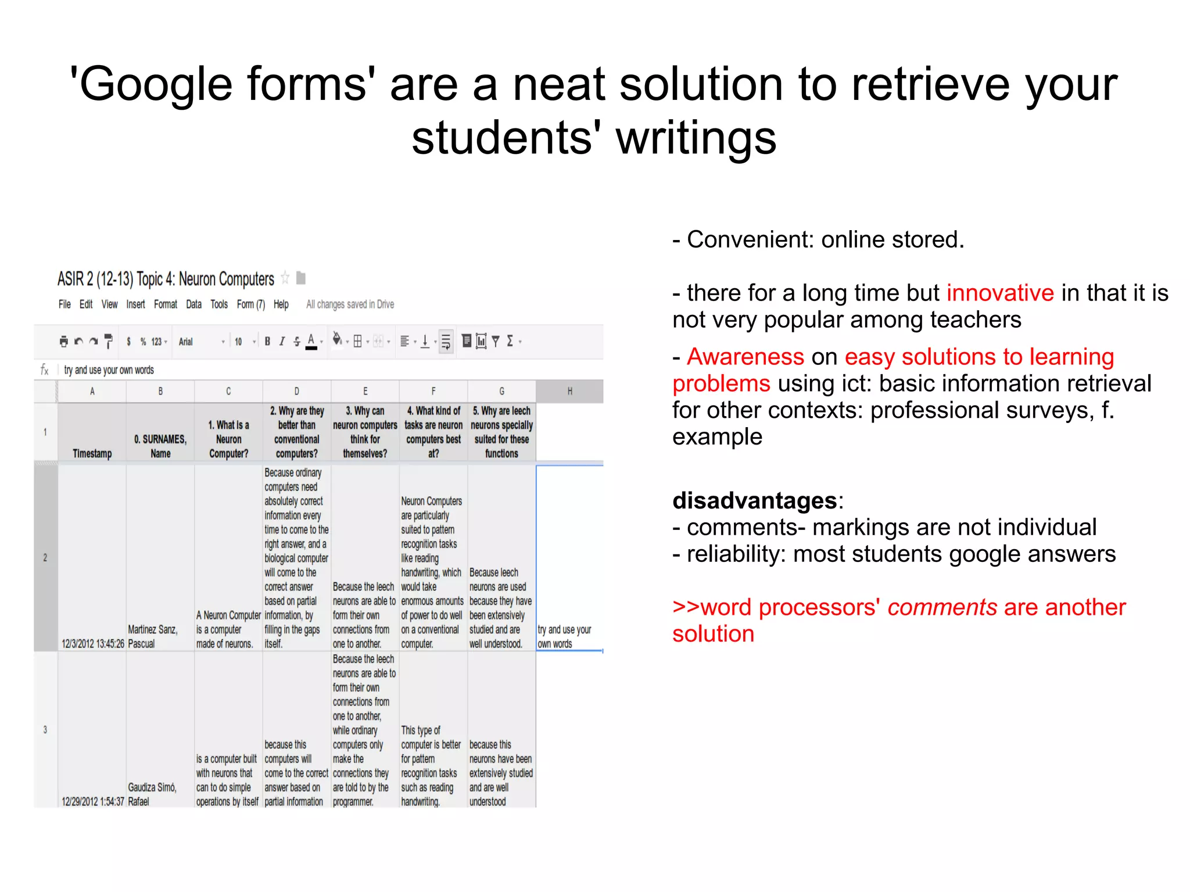Select column G header

[502, 391]
